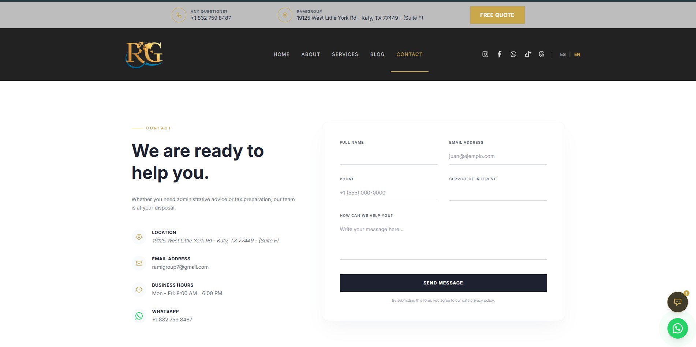Viewport: 696px width, 347px height.
Task: Click the phone icon beside Any Questions
Action: click(179, 15)
